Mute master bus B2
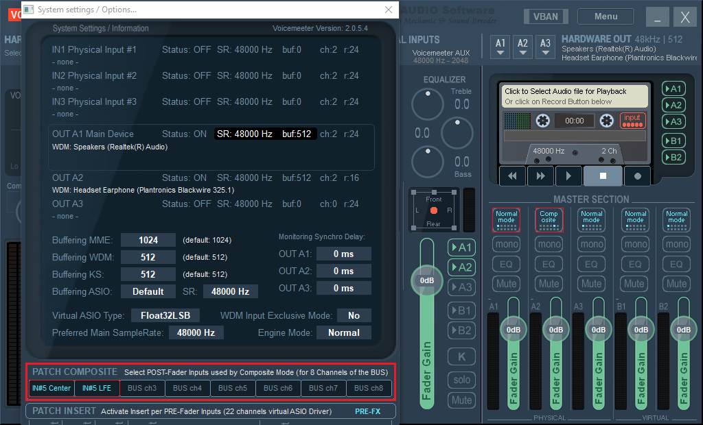Screen dimensions: 703x425 (x=676, y=284)
